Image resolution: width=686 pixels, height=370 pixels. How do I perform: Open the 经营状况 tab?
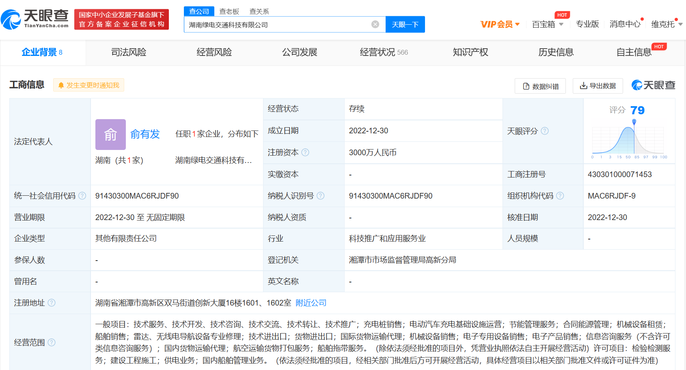point(384,52)
